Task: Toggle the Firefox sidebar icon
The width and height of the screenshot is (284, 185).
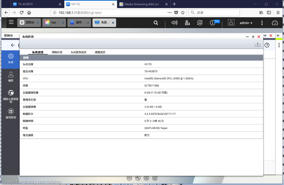Action: 269,12
